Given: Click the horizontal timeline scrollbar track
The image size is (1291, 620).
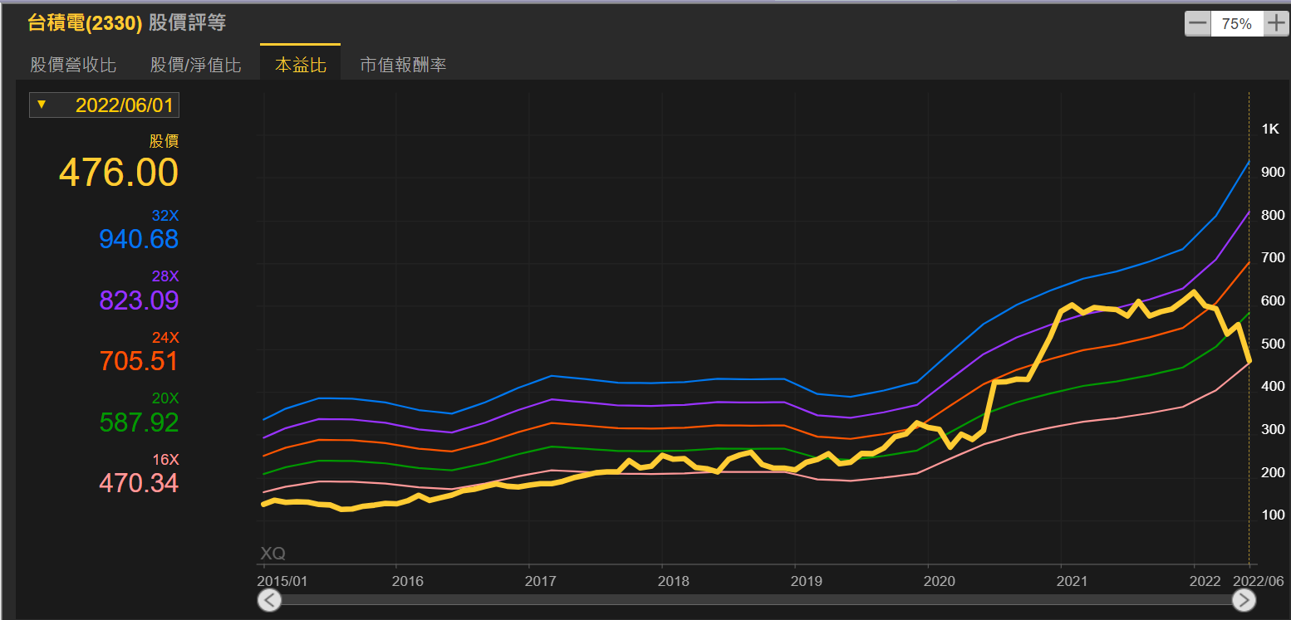Looking at the screenshot, I should (x=754, y=599).
